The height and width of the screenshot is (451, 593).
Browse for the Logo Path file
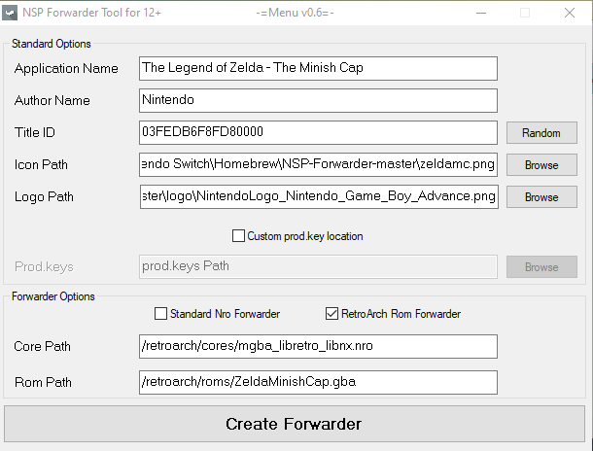[x=541, y=197]
